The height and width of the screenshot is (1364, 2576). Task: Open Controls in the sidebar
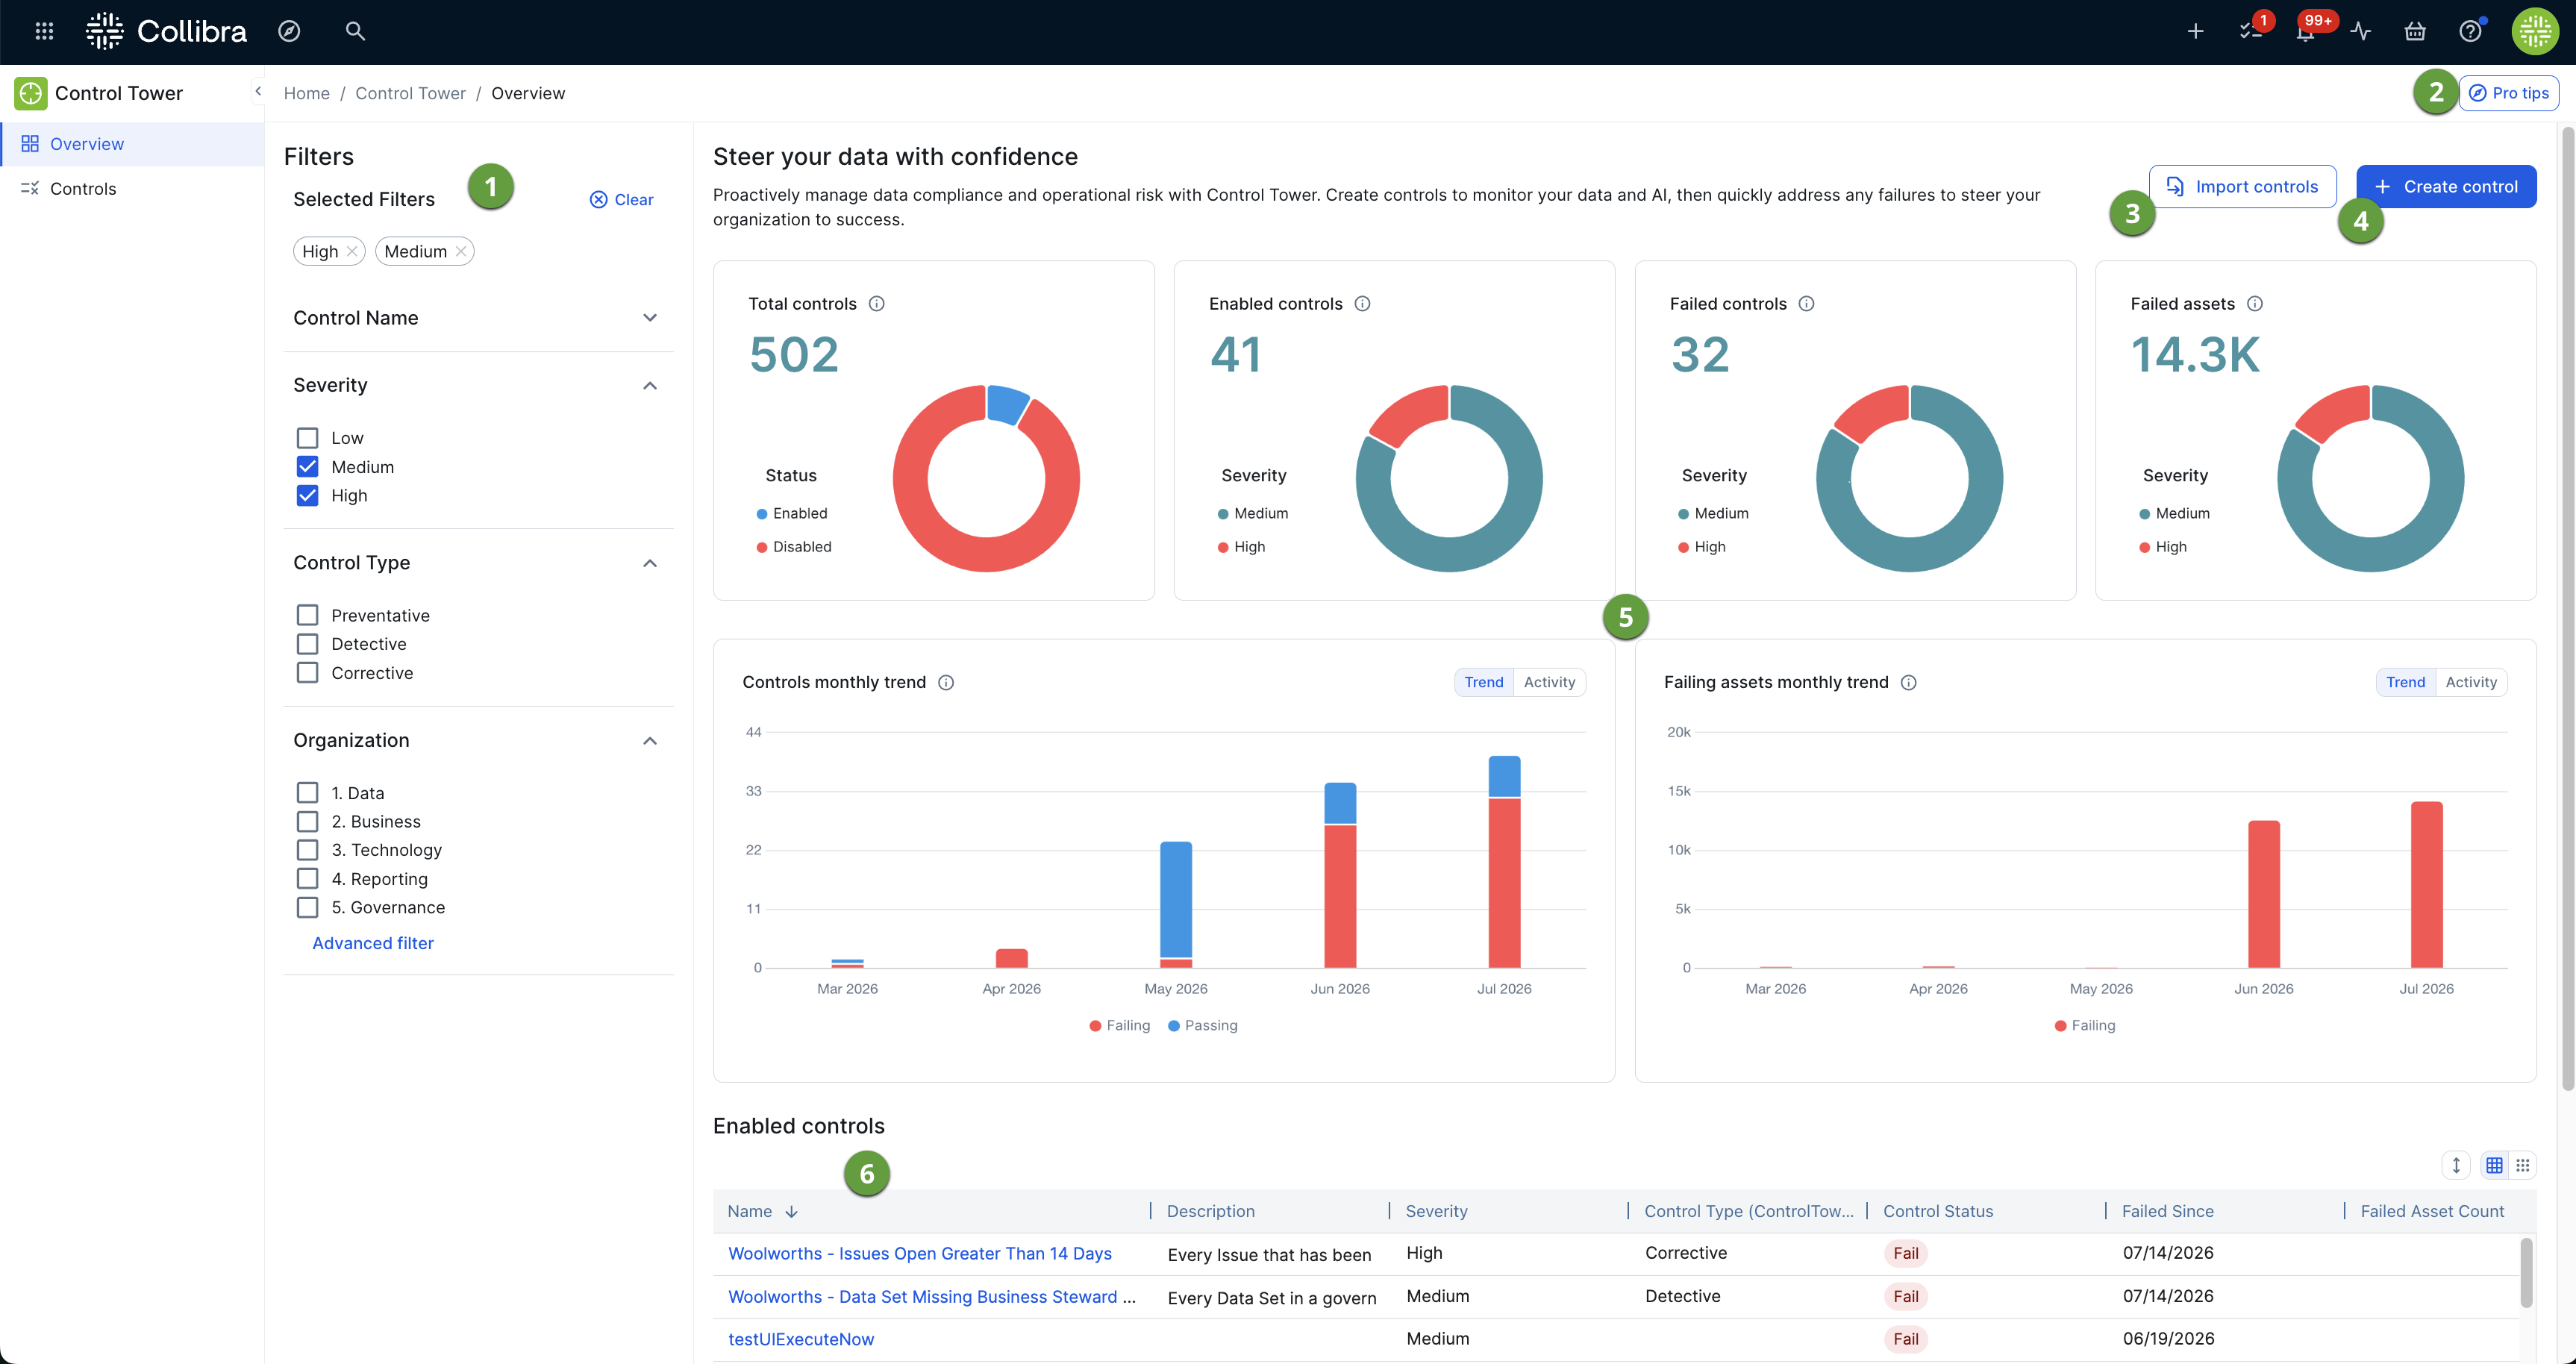click(x=83, y=189)
